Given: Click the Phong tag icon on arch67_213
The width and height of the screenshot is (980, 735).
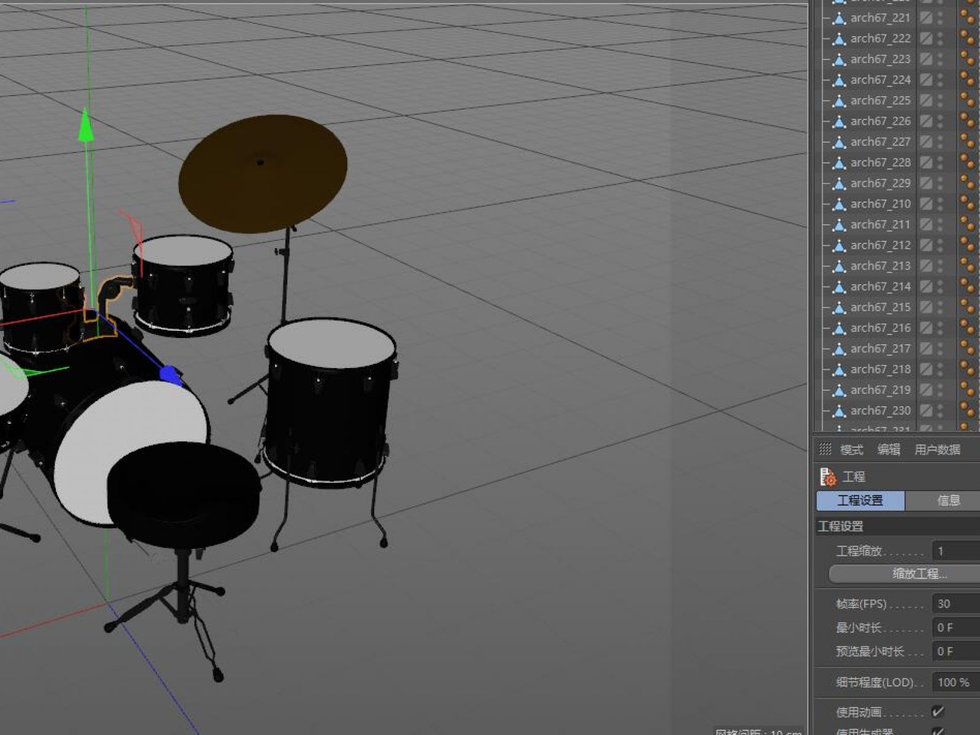Looking at the screenshot, I should (968, 266).
